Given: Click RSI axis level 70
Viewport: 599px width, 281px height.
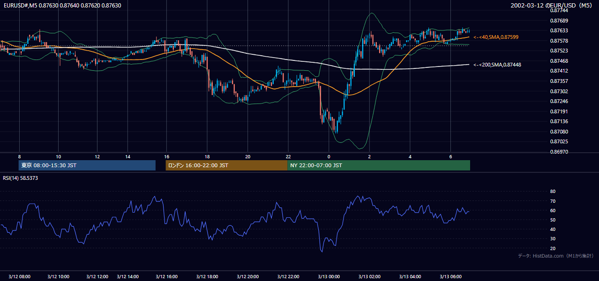Looking at the screenshot, I should click(553, 201).
